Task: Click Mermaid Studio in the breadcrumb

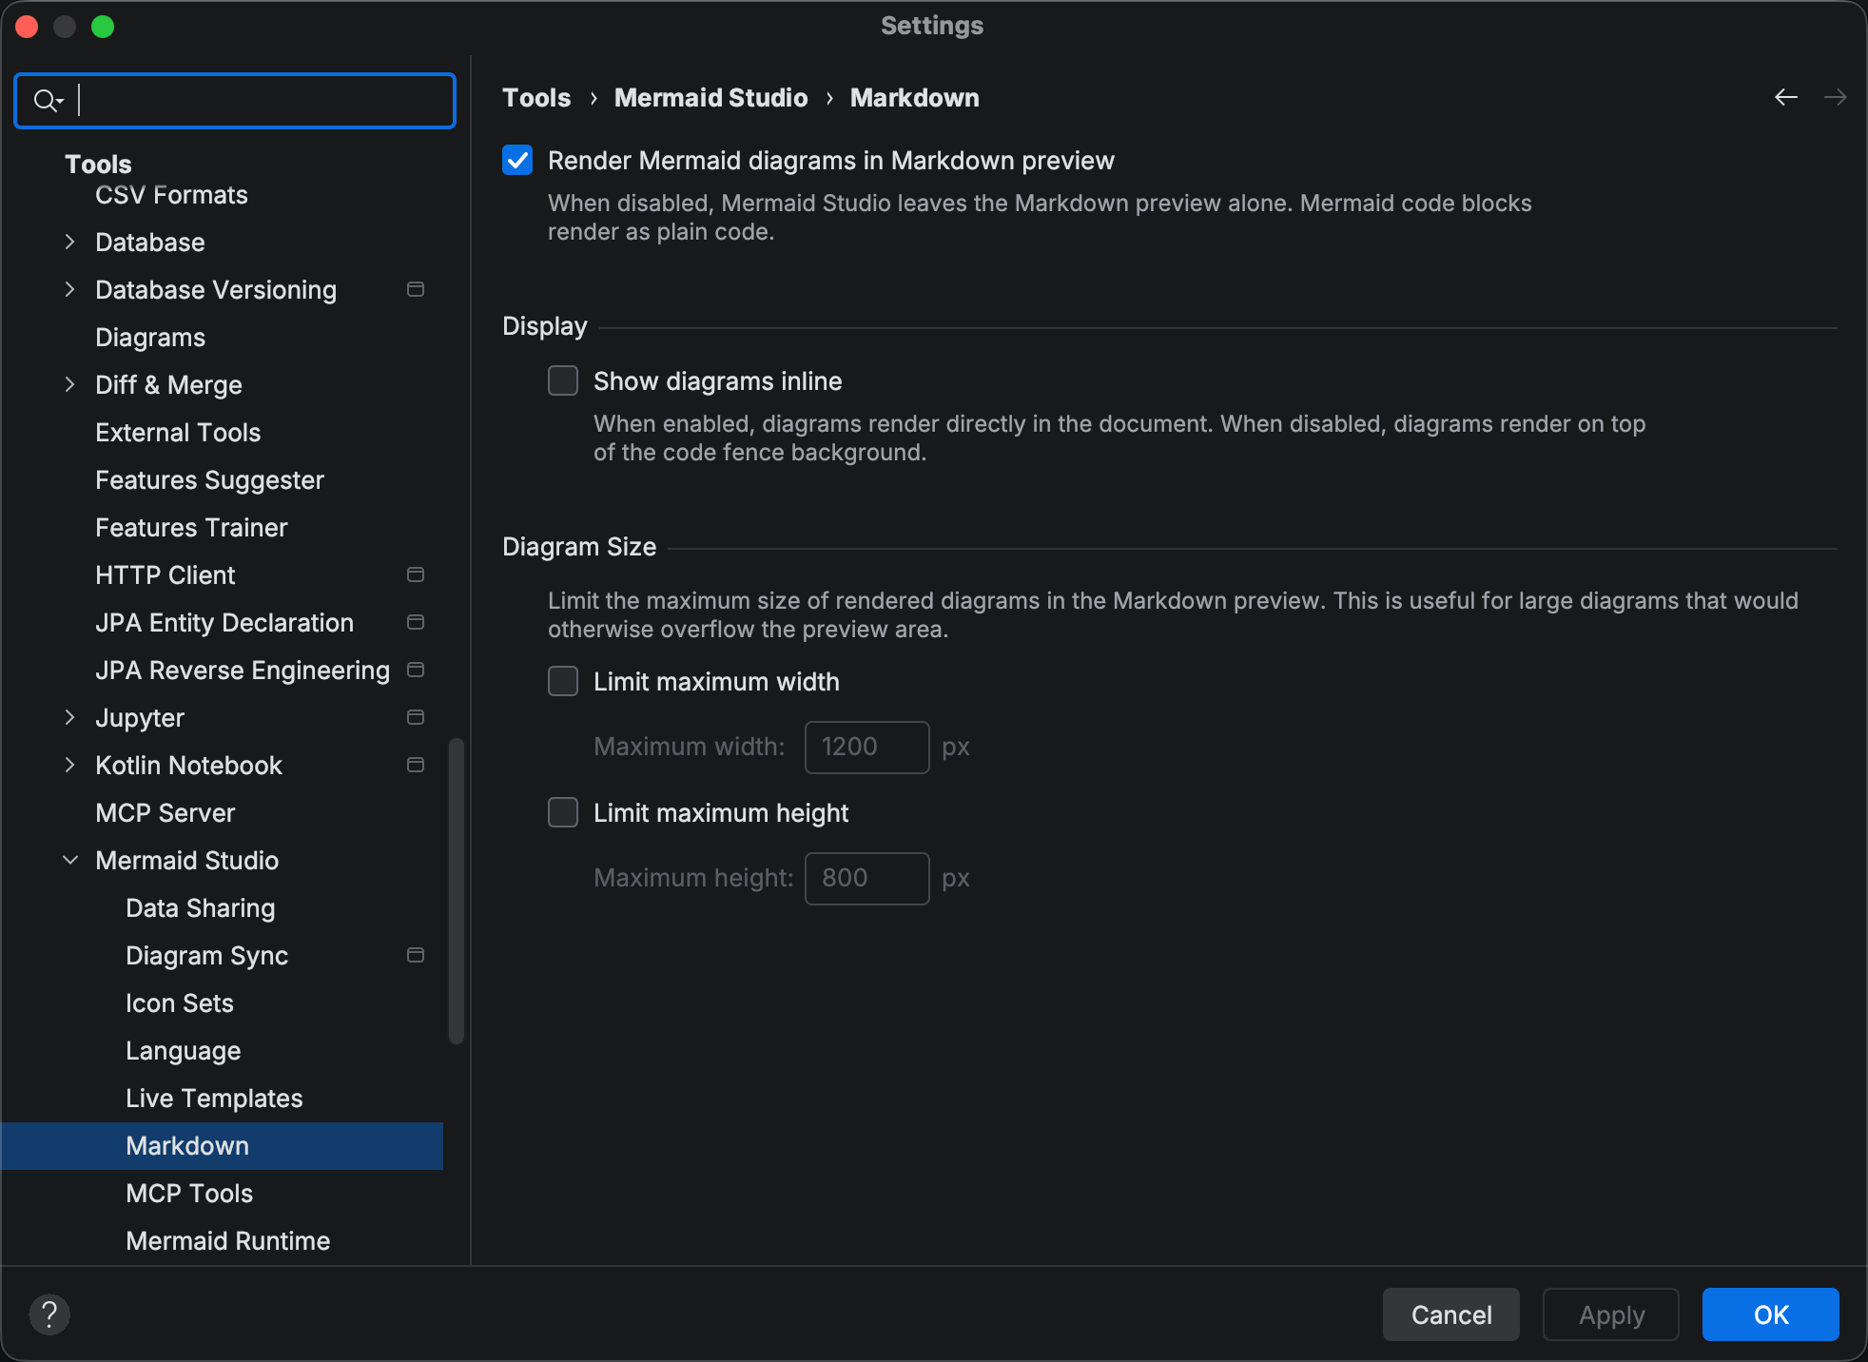Action: (x=710, y=98)
